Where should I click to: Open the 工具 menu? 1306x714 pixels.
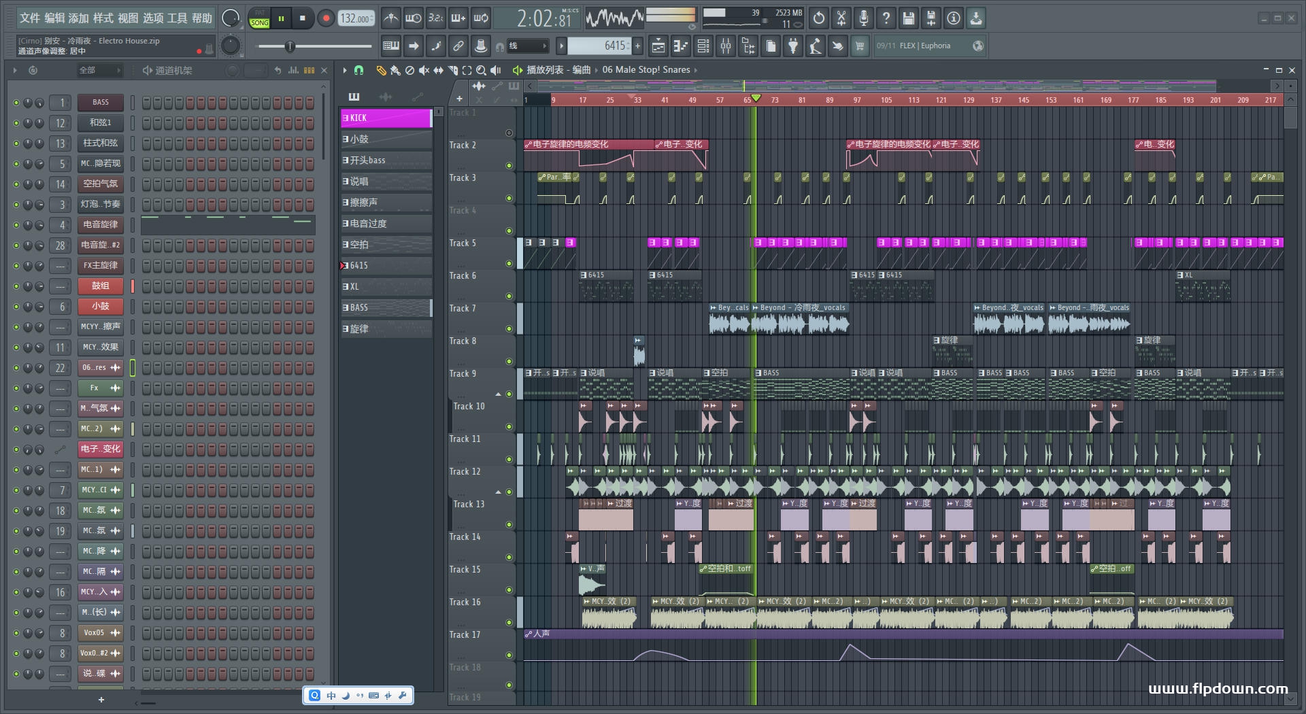(x=178, y=18)
